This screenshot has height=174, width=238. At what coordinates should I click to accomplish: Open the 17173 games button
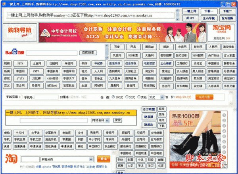point(21,78)
